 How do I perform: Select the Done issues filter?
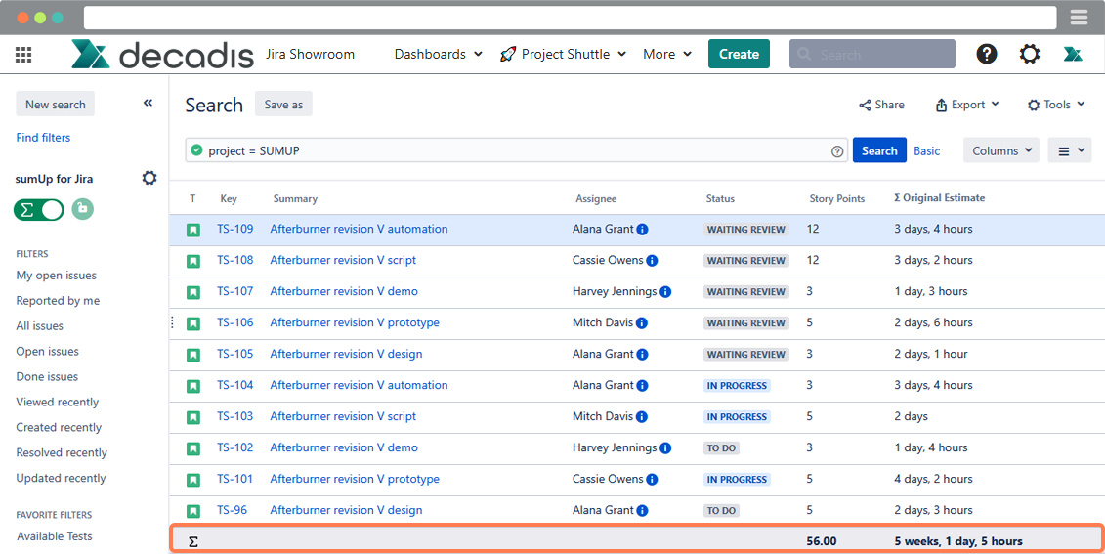click(47, 376)
